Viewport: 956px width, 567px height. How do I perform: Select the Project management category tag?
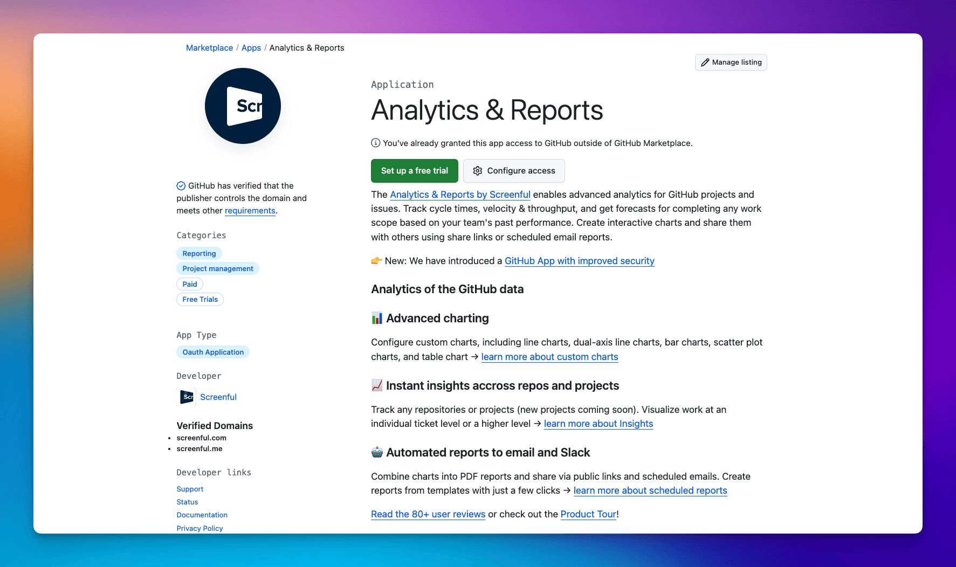pos(218,268)
